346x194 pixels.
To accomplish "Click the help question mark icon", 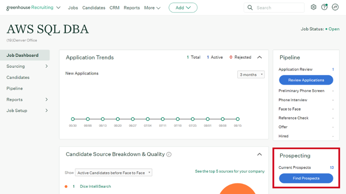I will [x=324, y=7].
